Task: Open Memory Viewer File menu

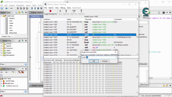Action: pyautogui.click(x=45, y=8)
